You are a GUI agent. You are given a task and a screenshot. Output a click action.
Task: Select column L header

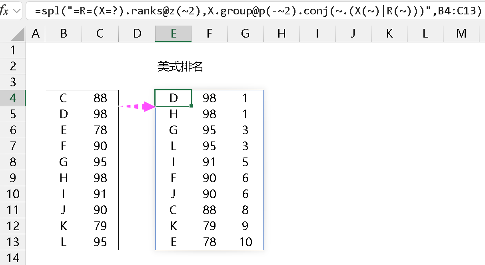[x=425, y=34]
